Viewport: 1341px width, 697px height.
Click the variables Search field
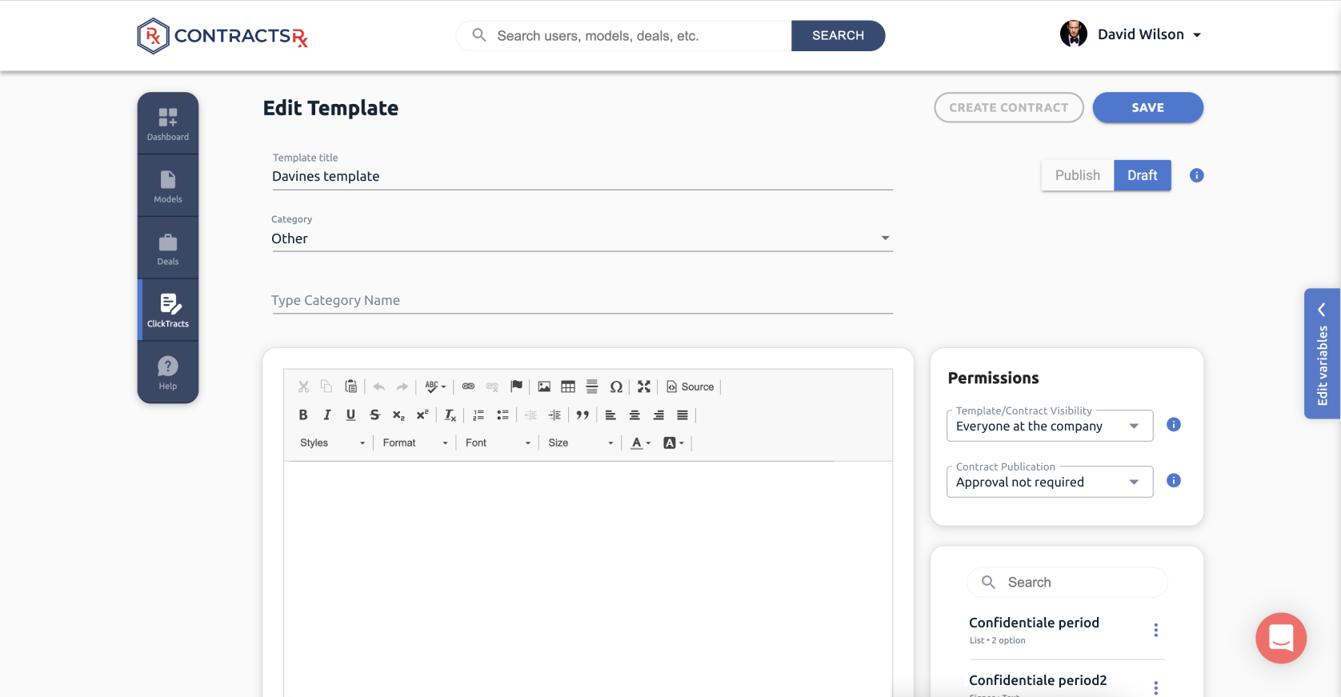[1067, 582]
